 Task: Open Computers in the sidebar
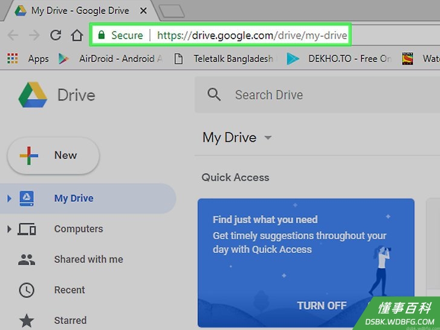(x=79, y=229)
